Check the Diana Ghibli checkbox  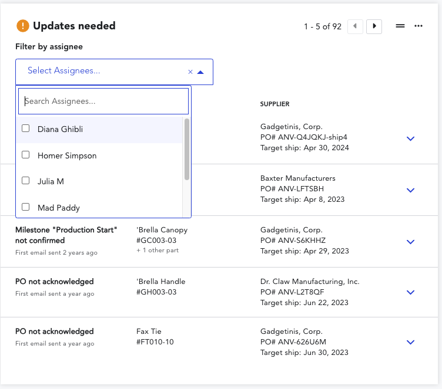coord(26,128)
